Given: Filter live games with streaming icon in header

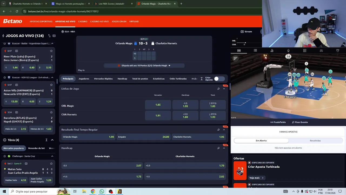Looking at the screenshot, I should (x=54, y=36).
